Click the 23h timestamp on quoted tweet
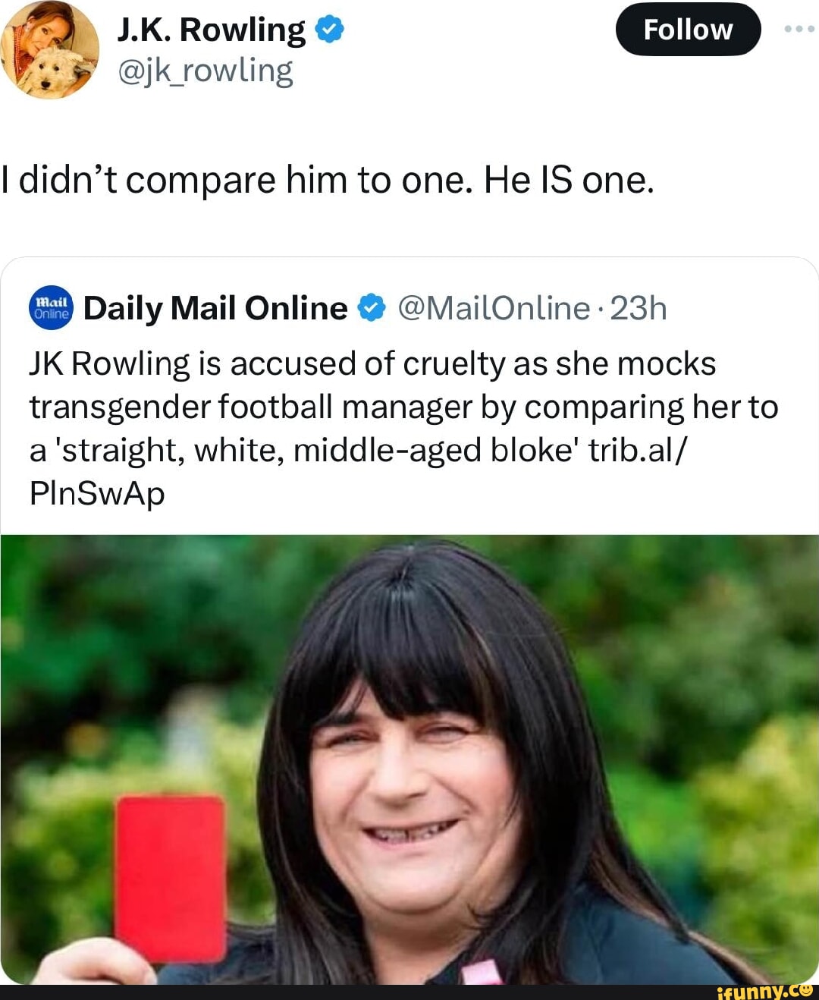819x1000 pixels. [638, 309]
